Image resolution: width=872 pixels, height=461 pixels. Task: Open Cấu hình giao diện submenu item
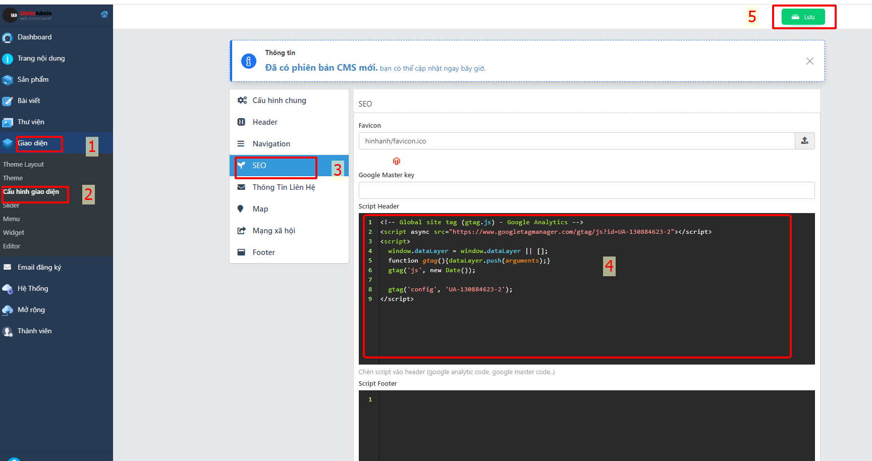(x=31, y=192)
